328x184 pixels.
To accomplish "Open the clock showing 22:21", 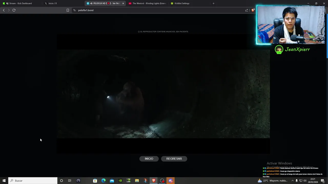I will click(x=313, y=181).
